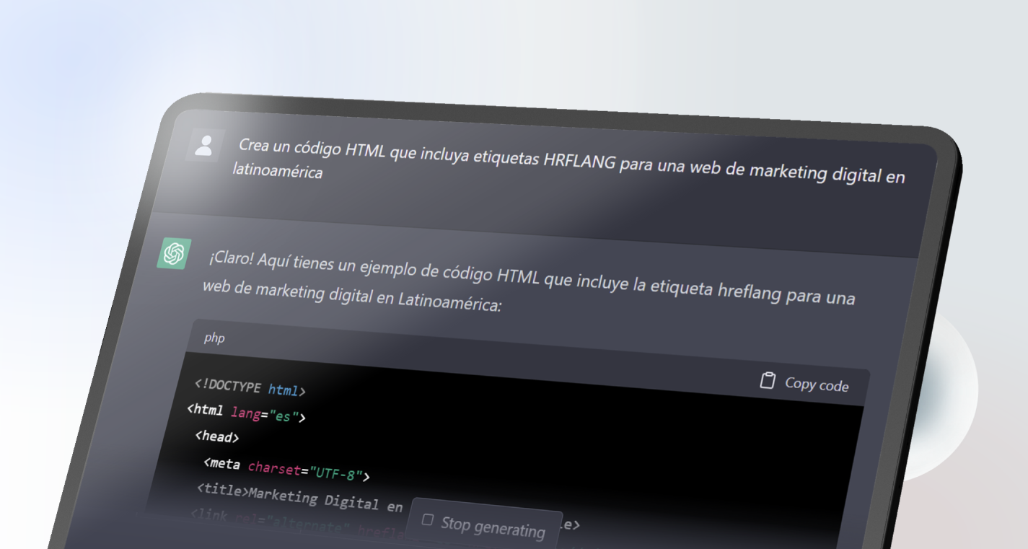Click the square stop icon

(427, 520)
